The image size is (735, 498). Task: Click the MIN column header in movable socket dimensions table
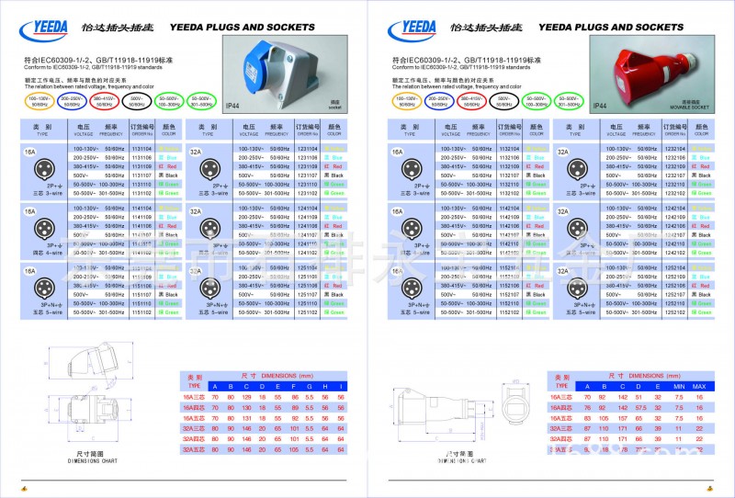coord(679,387)
